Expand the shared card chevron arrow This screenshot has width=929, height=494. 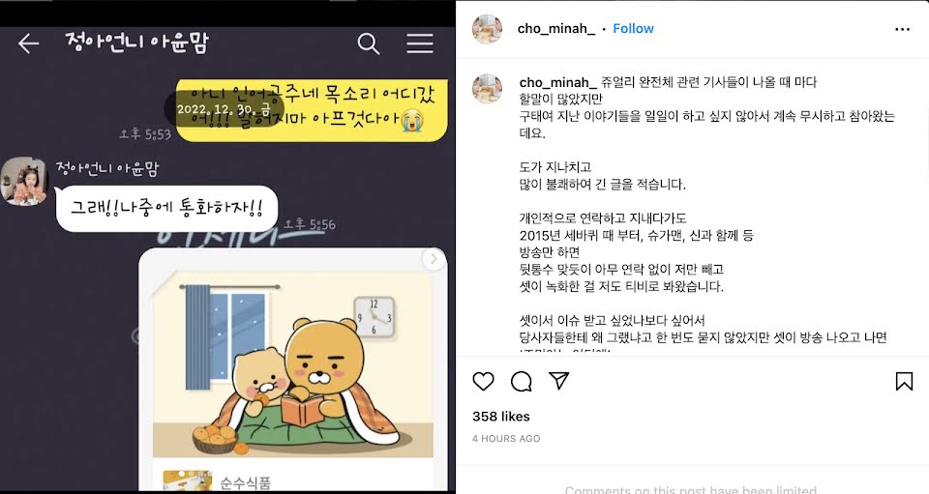pos(434,258)
